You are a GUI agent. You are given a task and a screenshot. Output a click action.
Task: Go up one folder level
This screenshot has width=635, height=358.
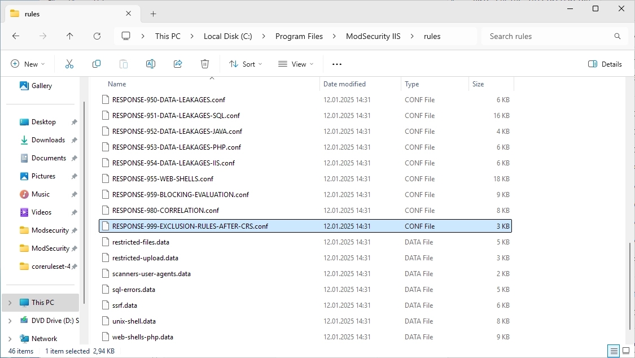pos(70,36)
